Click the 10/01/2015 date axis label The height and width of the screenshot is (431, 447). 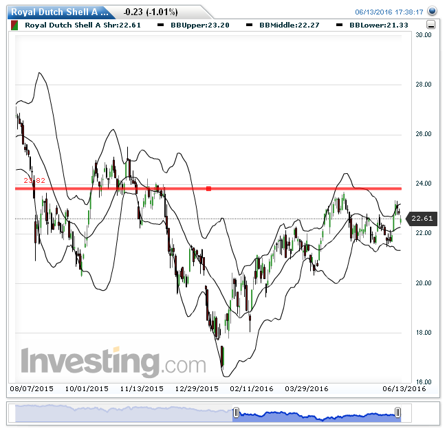click(87, 389)
